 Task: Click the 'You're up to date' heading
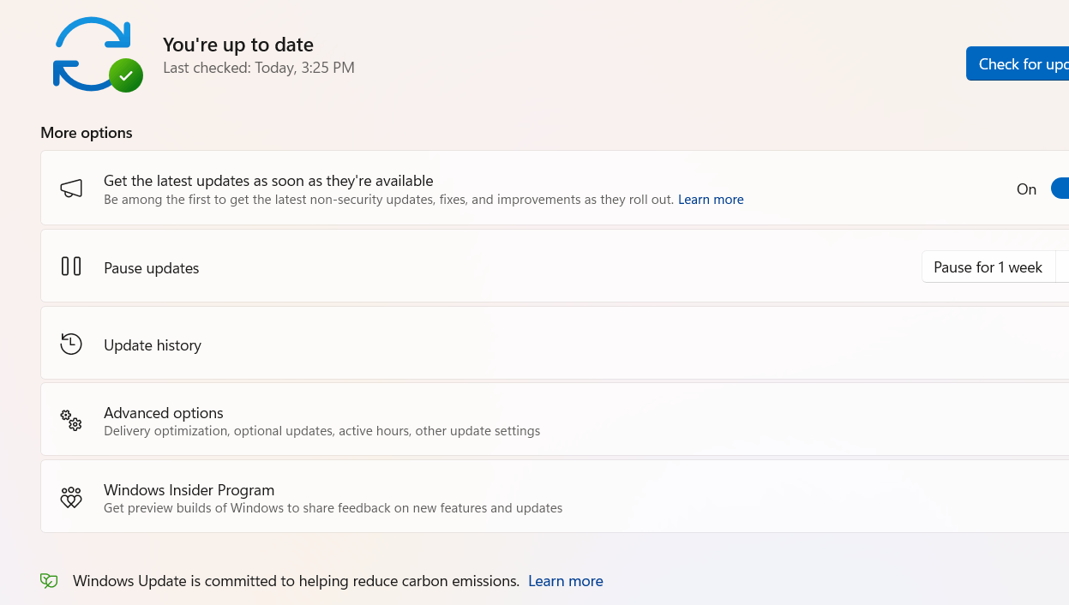tap(238, 45)
